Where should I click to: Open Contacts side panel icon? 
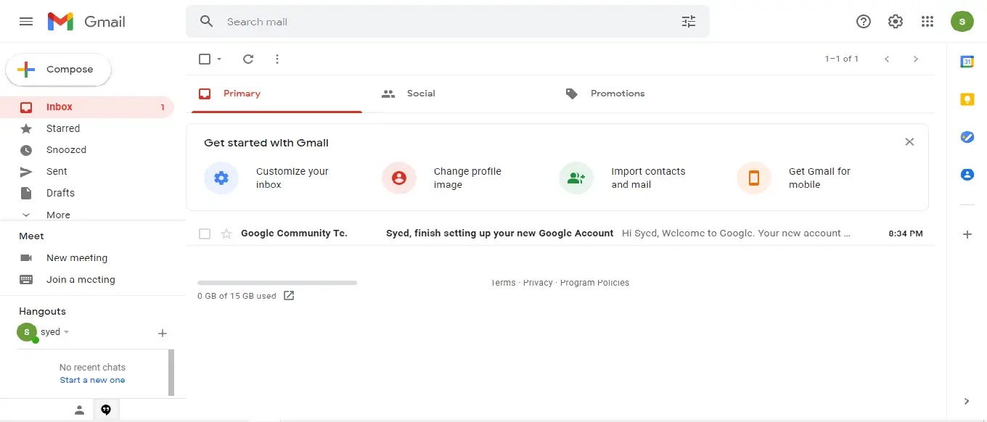(x=967, y=175)
